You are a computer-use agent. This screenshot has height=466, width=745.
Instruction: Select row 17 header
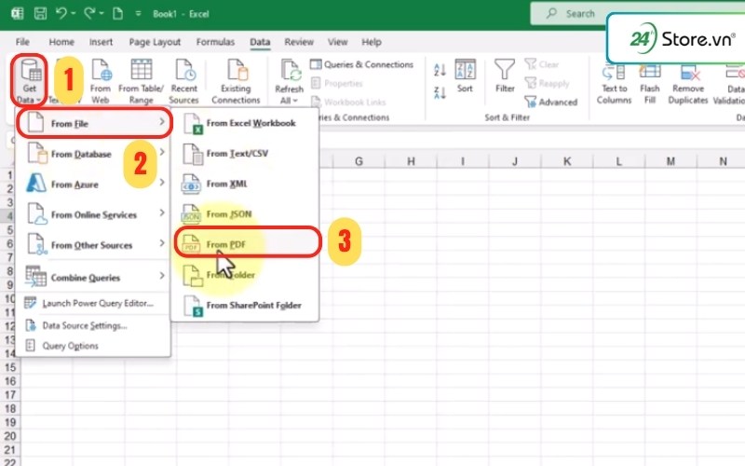tap(10, 394)
